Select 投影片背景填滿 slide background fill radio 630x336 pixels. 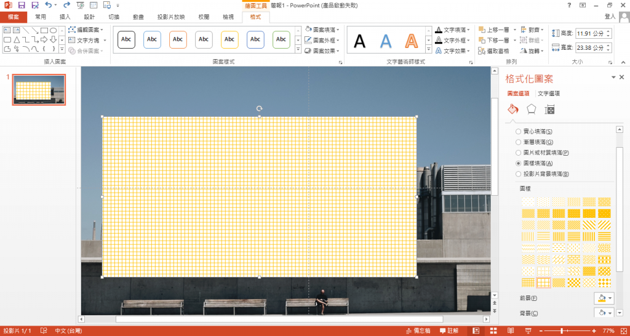(518, 174)
